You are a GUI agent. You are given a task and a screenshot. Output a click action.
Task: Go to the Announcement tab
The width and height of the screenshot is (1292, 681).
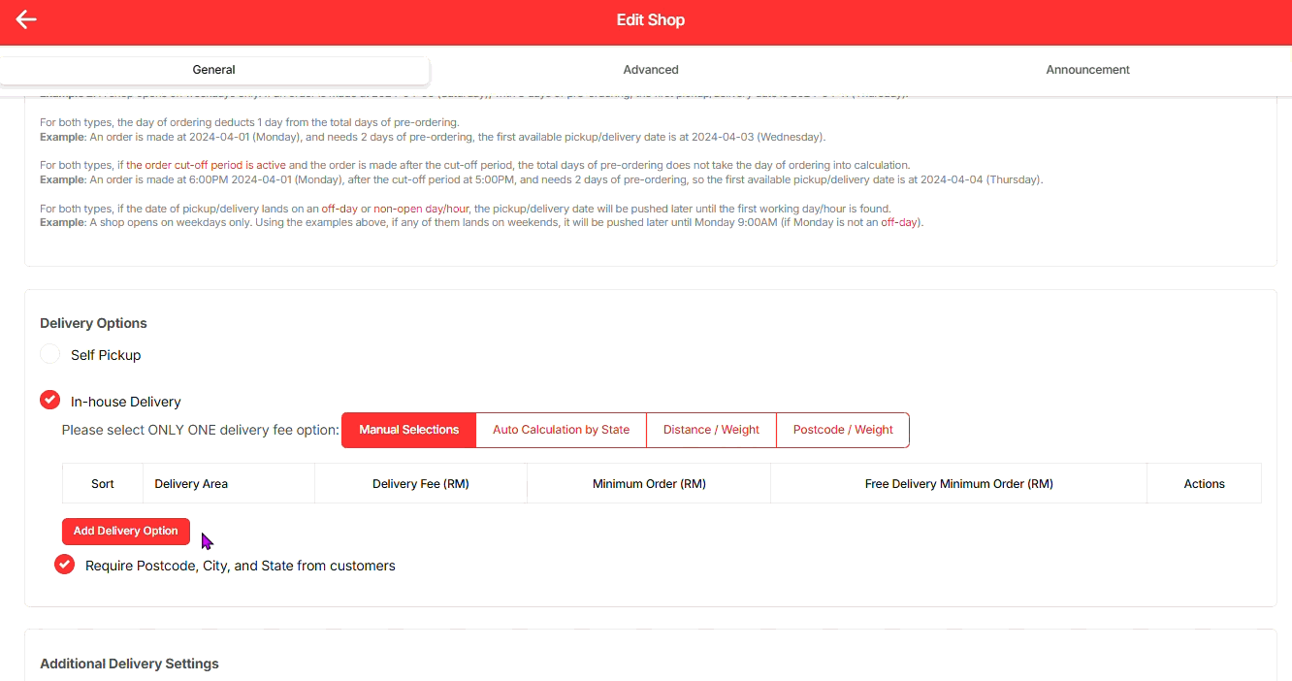click(1087, 70)
